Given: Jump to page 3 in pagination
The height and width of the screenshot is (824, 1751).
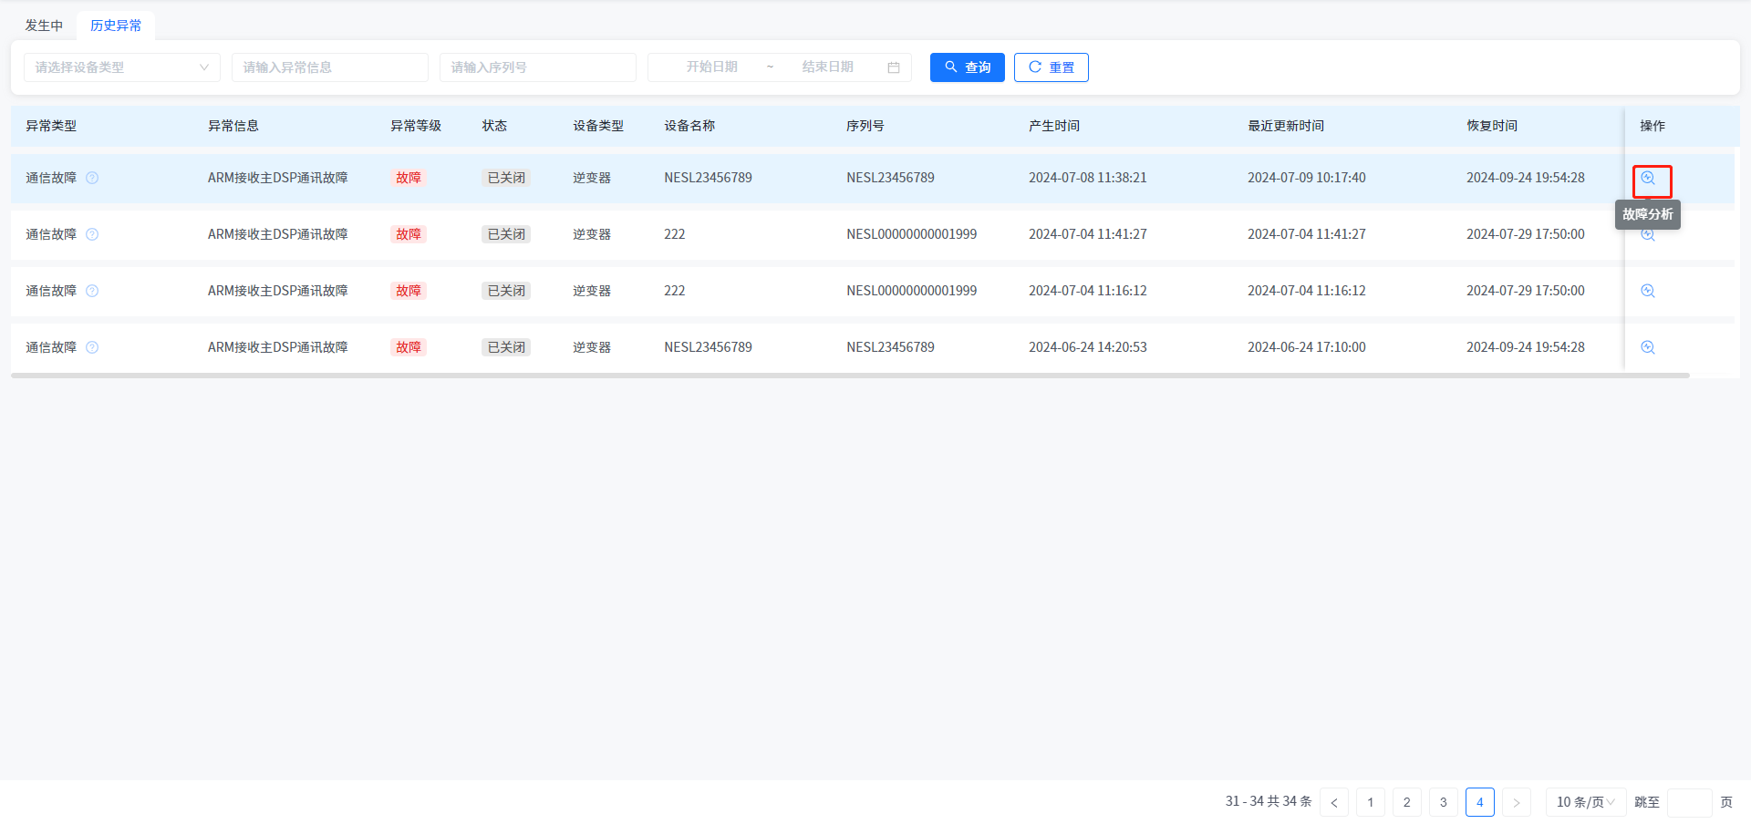Looking at the screenshot, I should tap(1443, 802).
